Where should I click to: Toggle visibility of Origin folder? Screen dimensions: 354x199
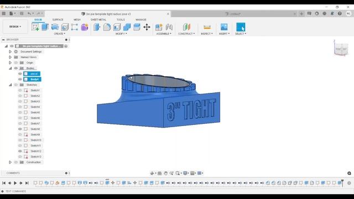[x=16, y=62]
